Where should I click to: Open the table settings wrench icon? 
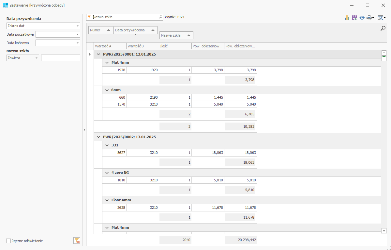(x=381, y=18)
